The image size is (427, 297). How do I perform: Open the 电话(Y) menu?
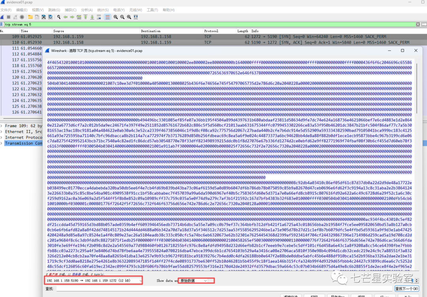(119, 10)
